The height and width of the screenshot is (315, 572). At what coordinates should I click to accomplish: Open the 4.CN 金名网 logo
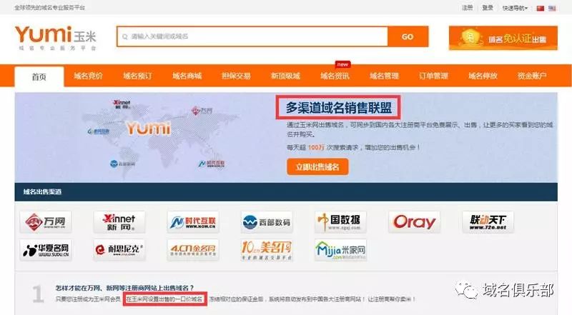193,250
